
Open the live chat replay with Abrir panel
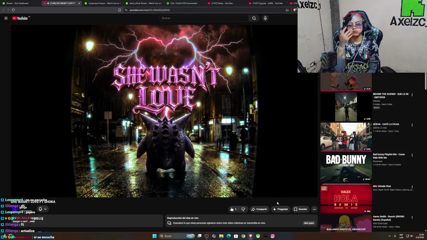click(x=309, y=223)
